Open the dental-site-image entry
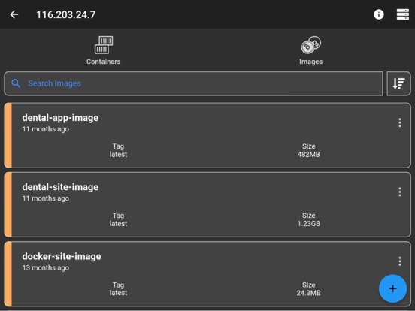This screenshot has width=415, height=311. (207, 204)
